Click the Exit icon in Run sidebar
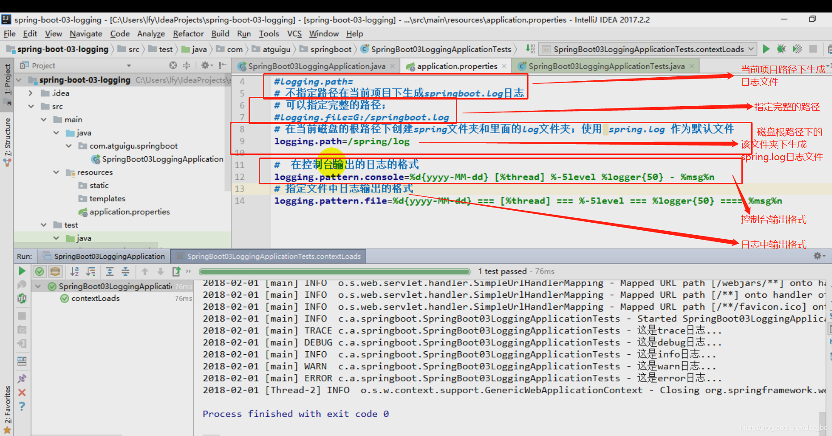Screen dimensions: 832x436 [21, 344]
